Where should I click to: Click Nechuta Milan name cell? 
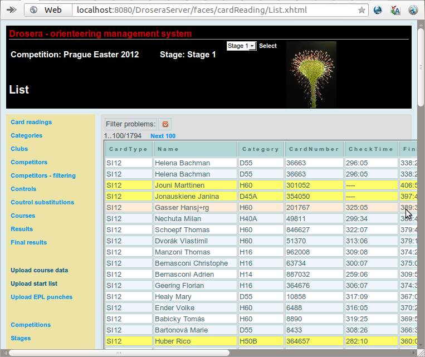click(x=195, y=219)
